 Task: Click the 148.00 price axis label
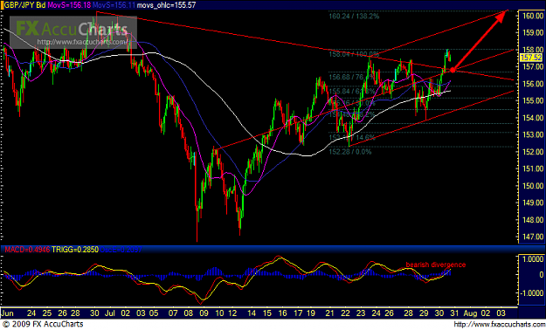point(533,220)
